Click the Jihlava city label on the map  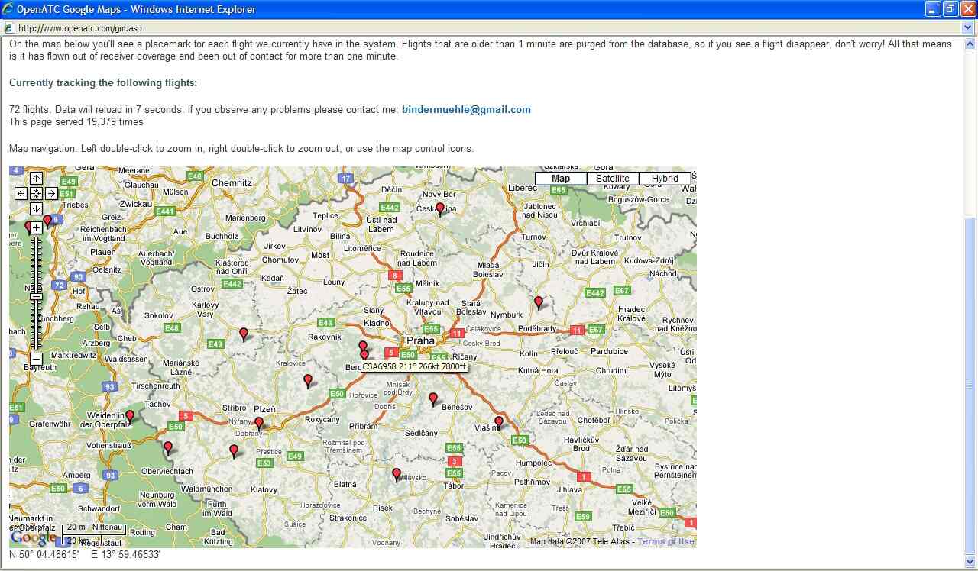pyautogui.click(x=569, y=490)
